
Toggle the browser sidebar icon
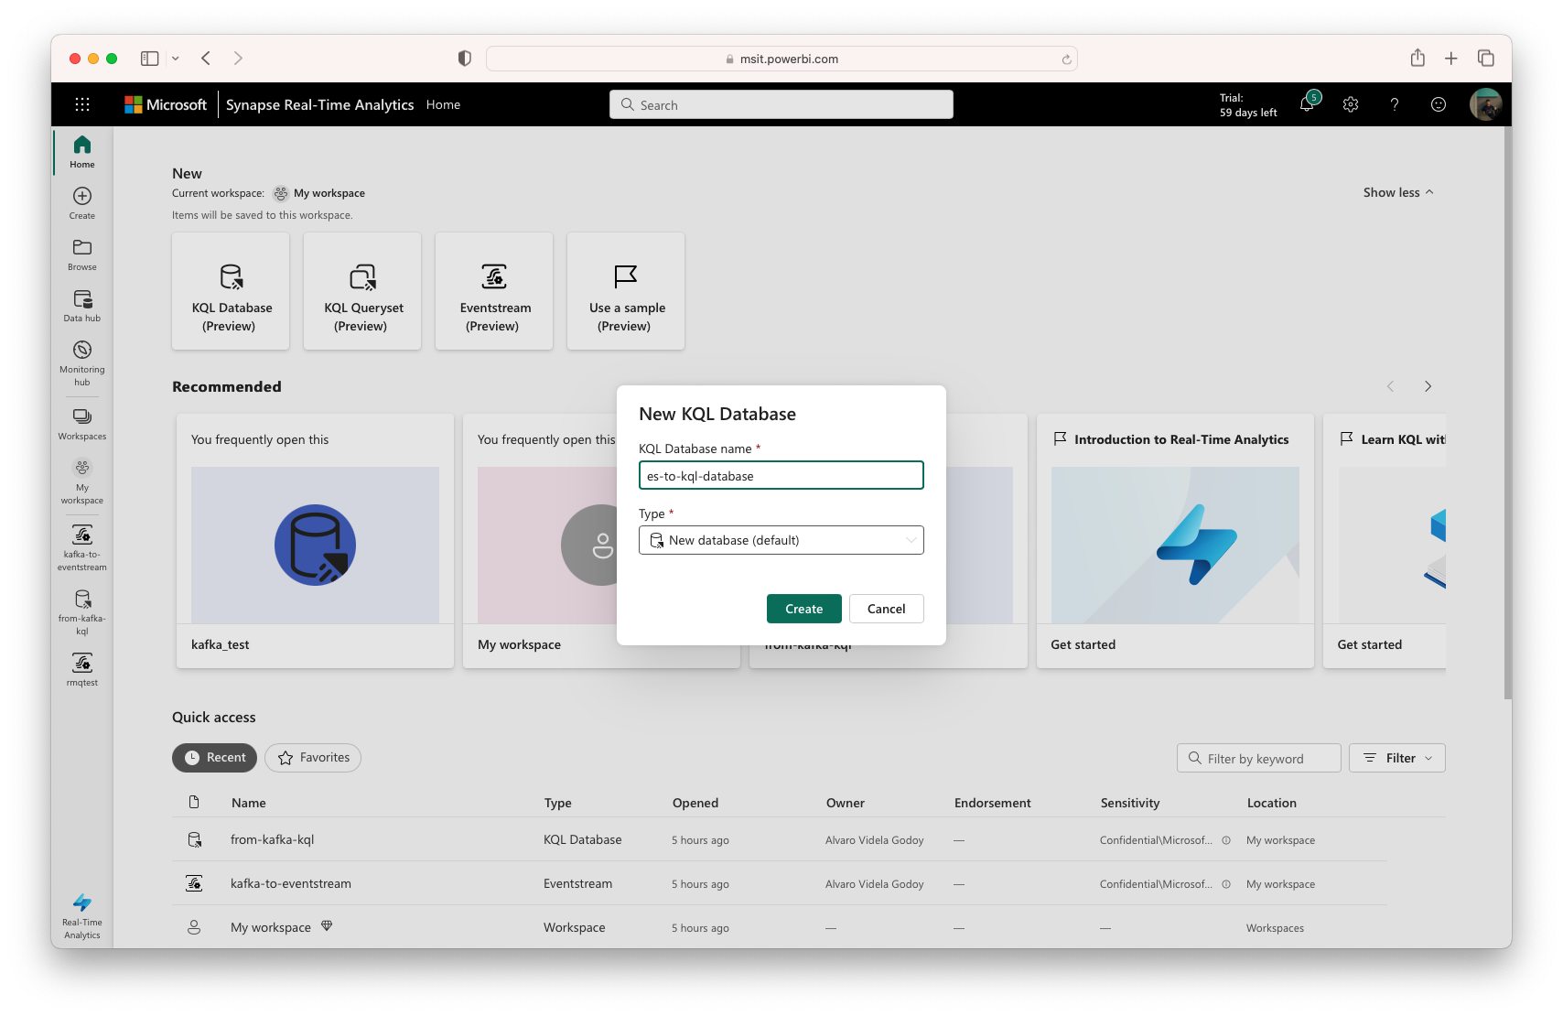pos(148,58)
